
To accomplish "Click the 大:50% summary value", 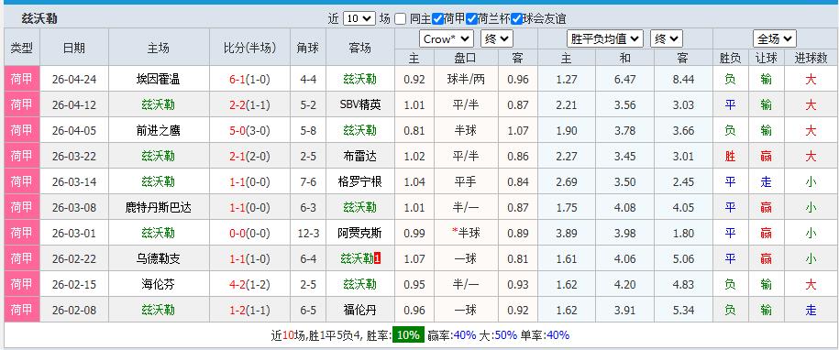I will [x=498, y=335].
